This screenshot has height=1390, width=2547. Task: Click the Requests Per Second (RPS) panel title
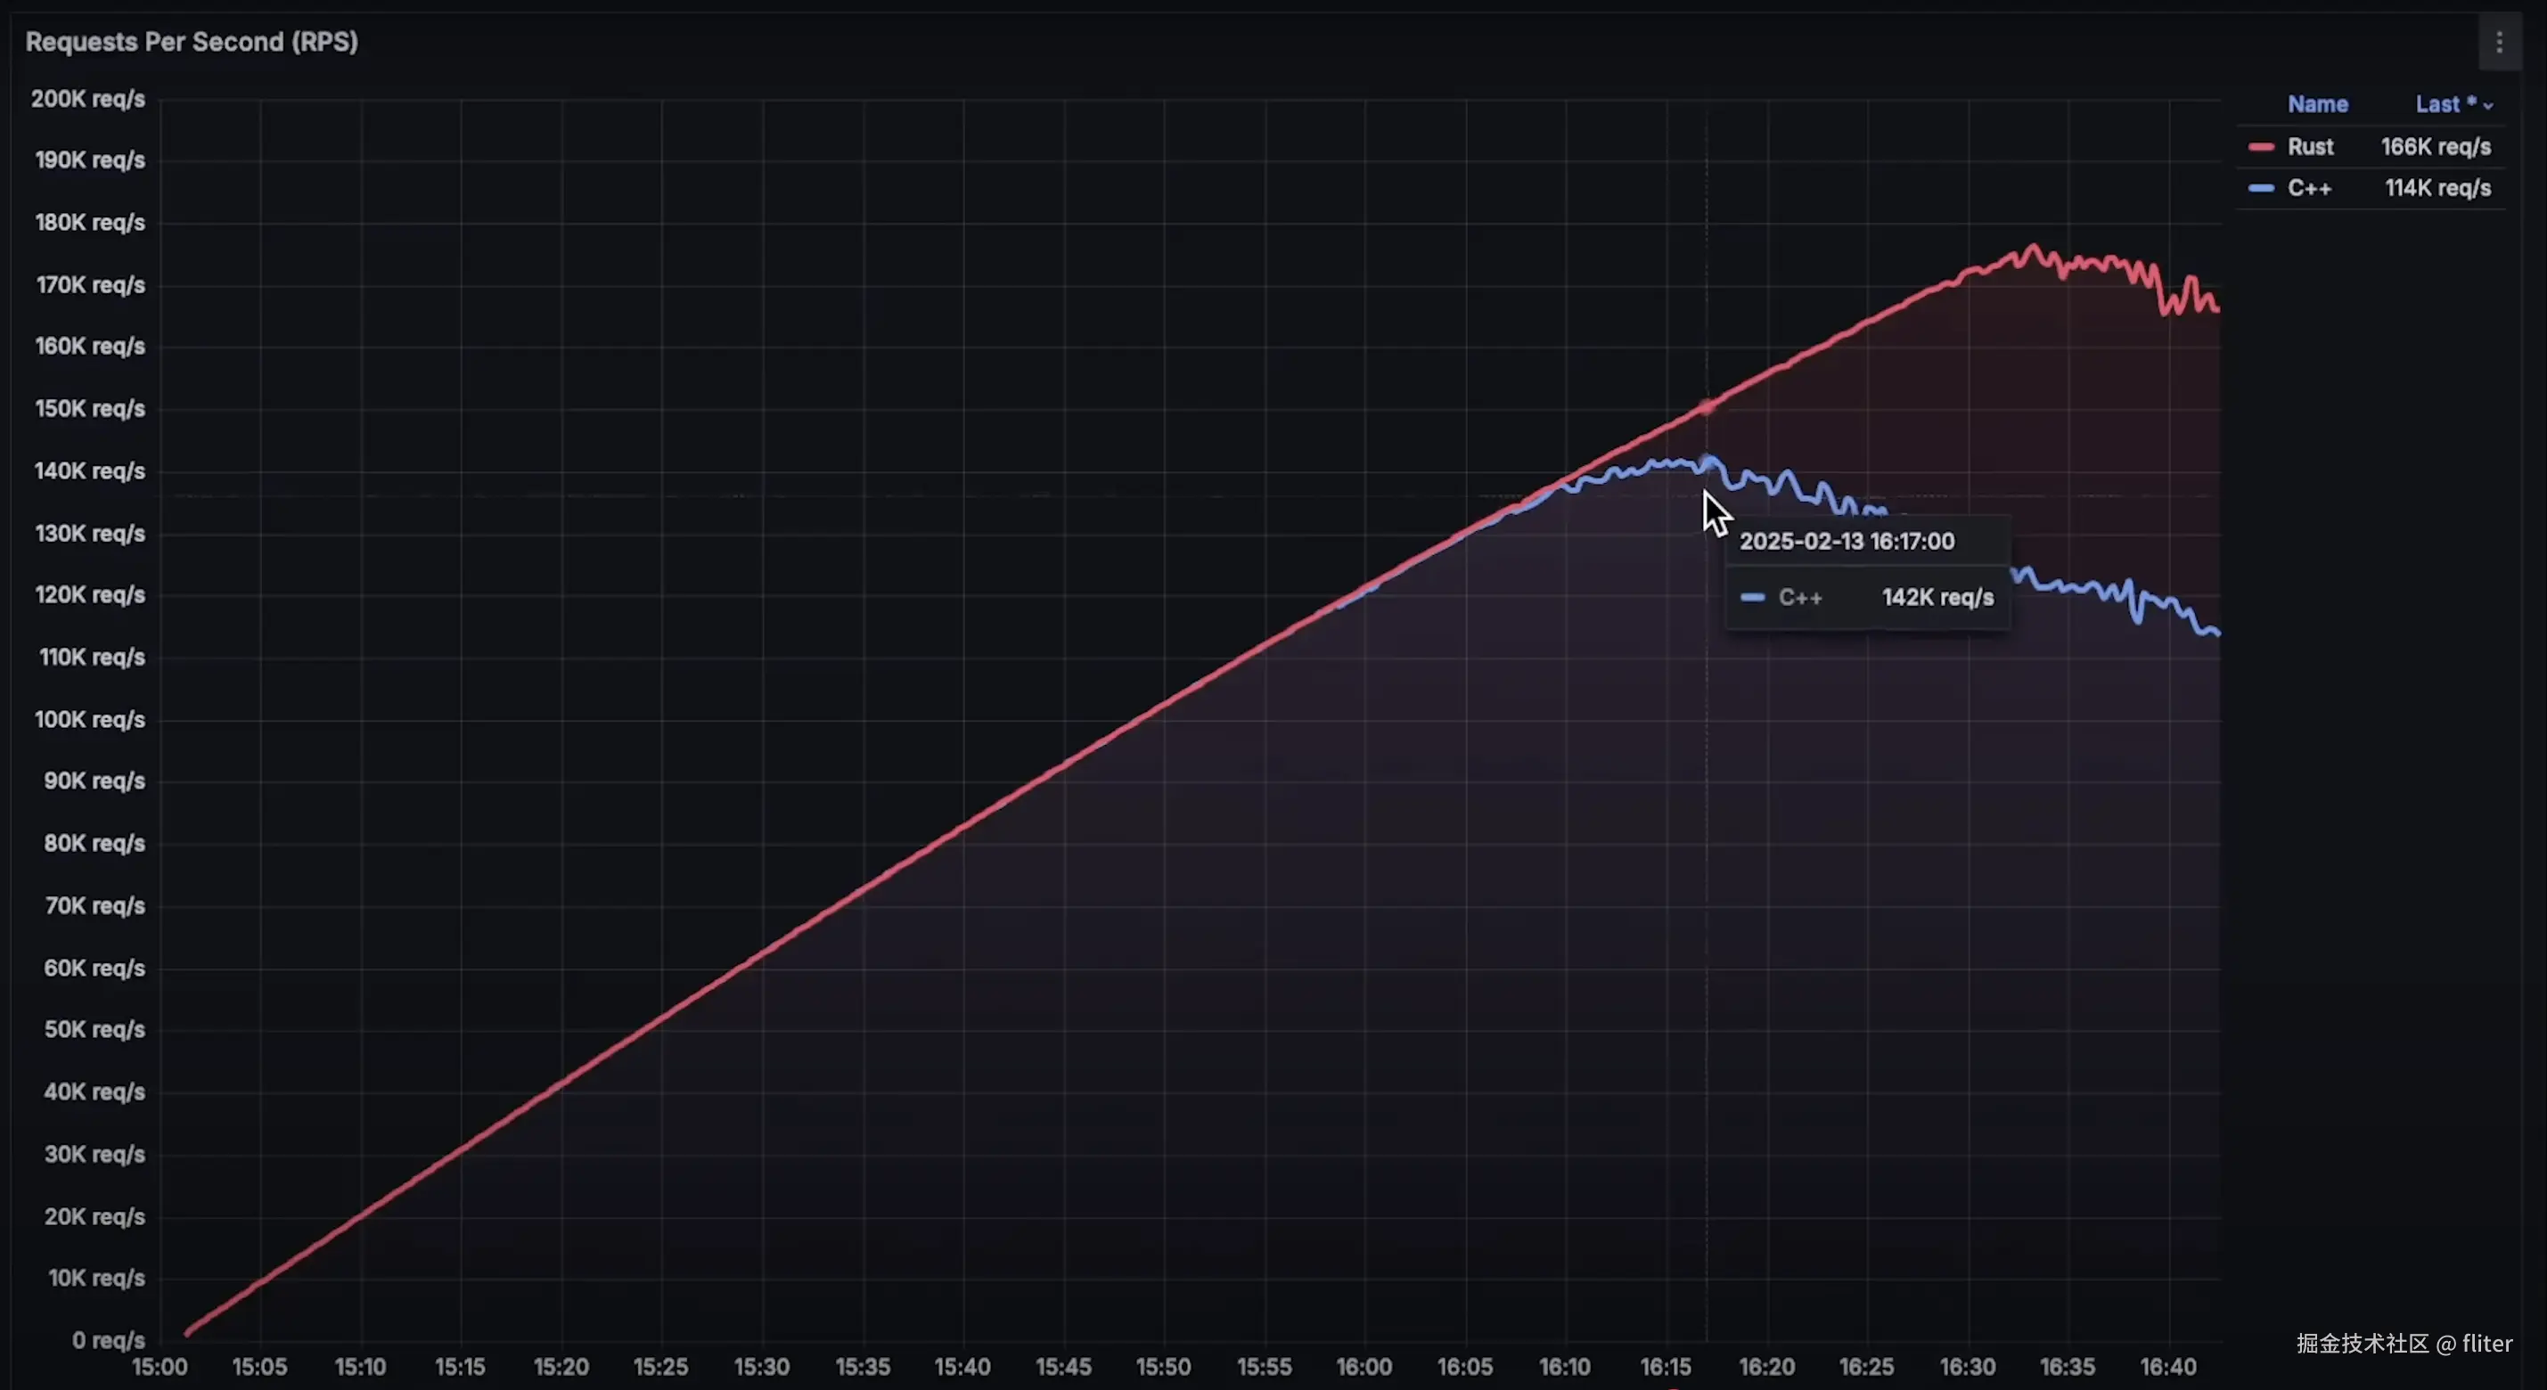point(192,43)
